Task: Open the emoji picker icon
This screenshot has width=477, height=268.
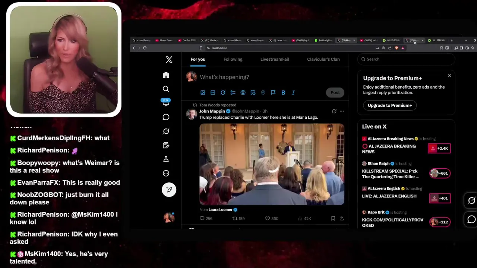Action: click(x=243, y=93)
